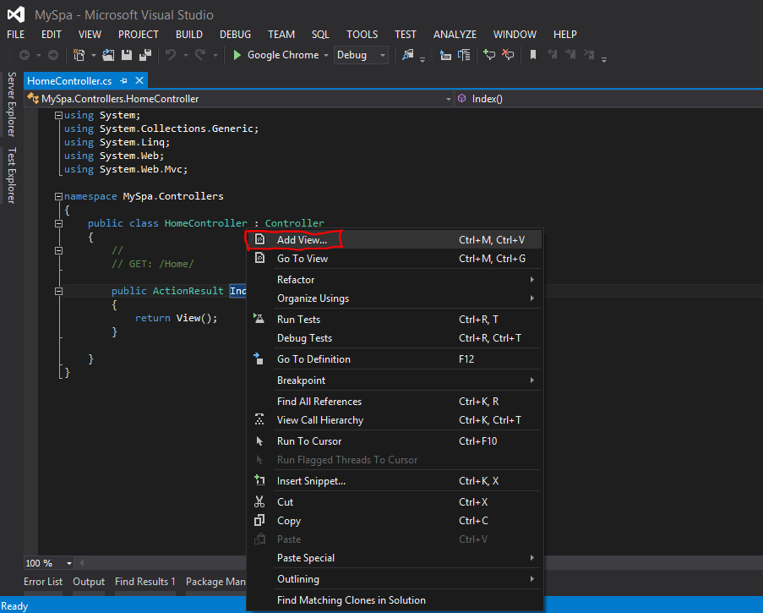Image resolution: width=763 pixels, height=613 pixels.
Task: Jump to the next bookmark
Action: pyautogui.click(x=570, y=54)
